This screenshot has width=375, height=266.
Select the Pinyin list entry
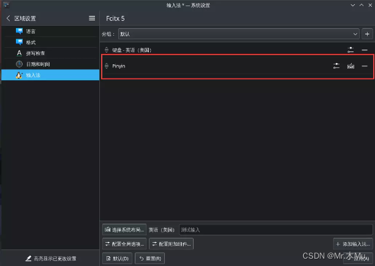pos(238,66)
